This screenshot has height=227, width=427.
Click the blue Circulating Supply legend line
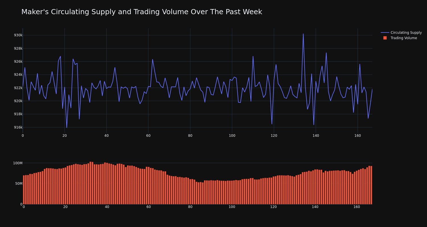click(385, 33)
